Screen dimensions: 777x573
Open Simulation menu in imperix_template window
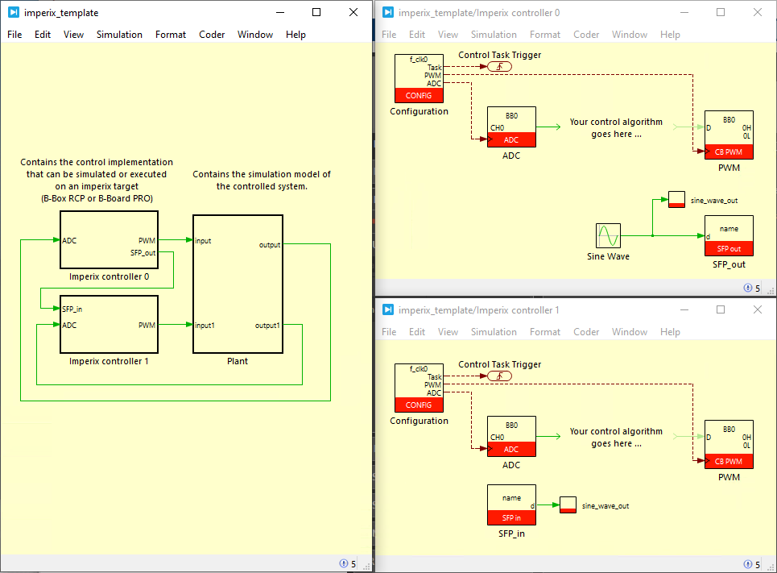[119, 34]
